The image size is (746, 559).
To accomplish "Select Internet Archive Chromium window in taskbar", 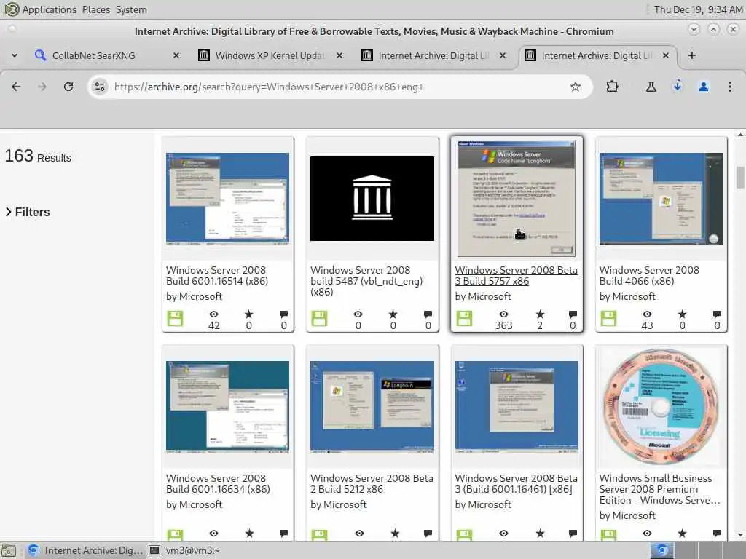I will point(85,550).
